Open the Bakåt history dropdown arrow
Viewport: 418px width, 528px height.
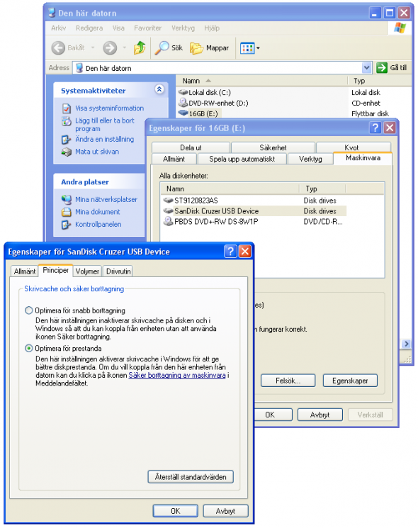click(93, 47)
